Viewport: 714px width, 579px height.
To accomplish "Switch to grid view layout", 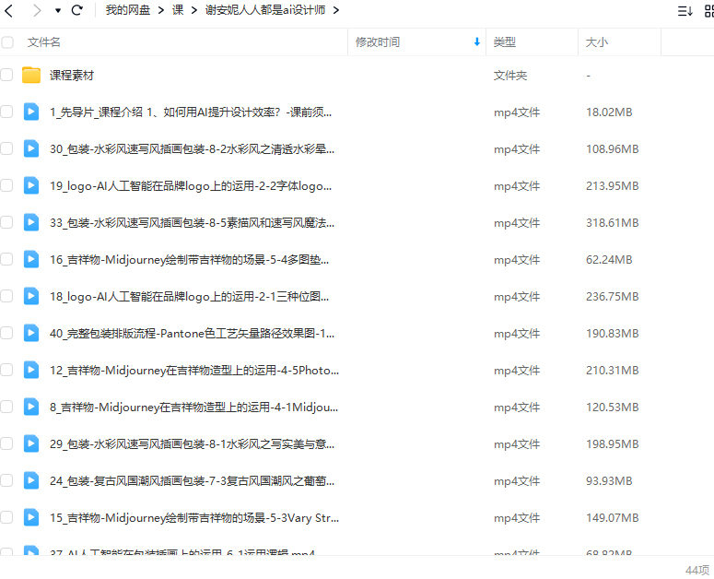I will (709, 11).
